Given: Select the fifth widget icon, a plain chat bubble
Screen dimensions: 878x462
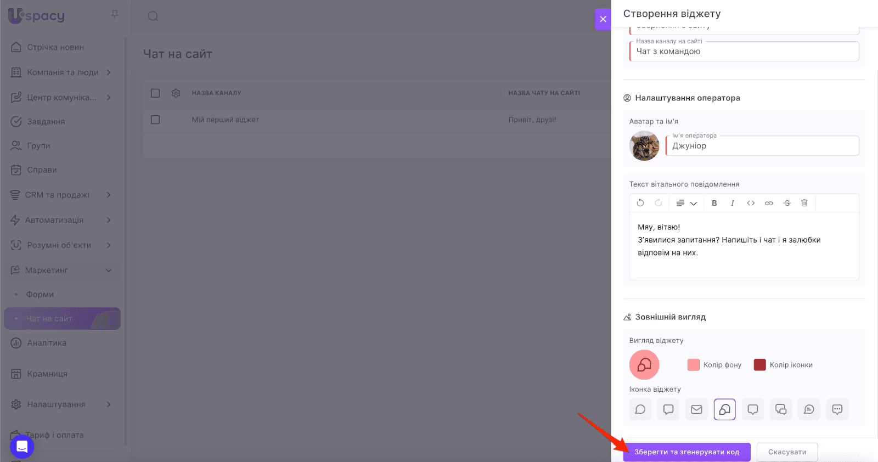Looking at the screenshot, I should tap(753, 409).
